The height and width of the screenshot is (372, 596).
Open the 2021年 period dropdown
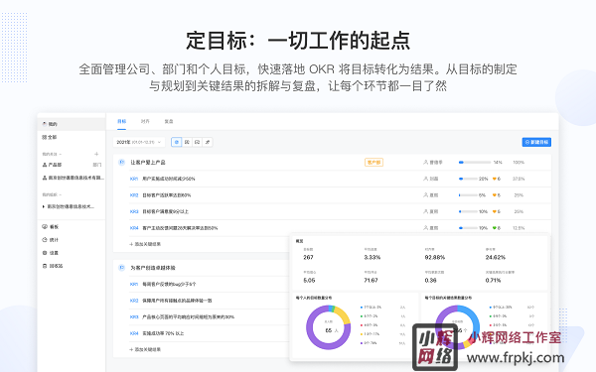(139, 142)
